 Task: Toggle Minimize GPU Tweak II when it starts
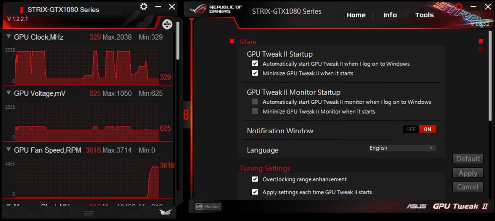(255, 73)
